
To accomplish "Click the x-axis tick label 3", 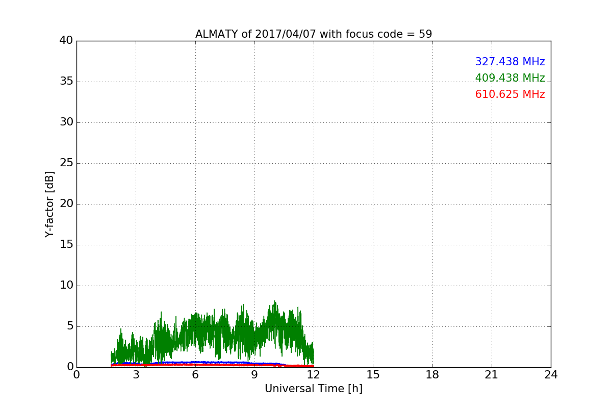I will (x=136, y=375).
